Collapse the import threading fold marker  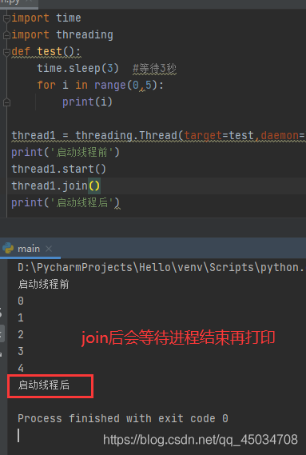[x=6, y=35]
